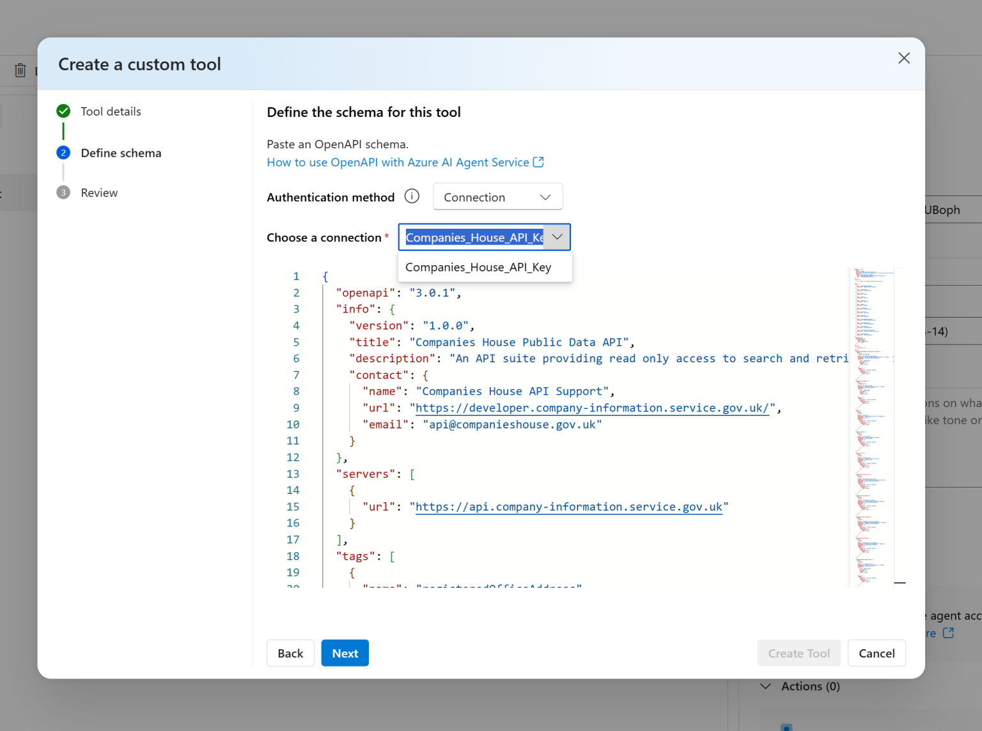
Task: Select the Review step label
Action: click(99, 192)
